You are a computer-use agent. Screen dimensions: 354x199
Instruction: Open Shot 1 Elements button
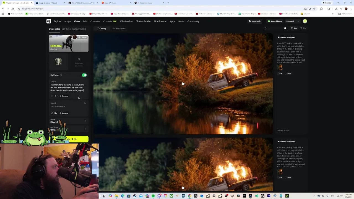tap(64, 96)
